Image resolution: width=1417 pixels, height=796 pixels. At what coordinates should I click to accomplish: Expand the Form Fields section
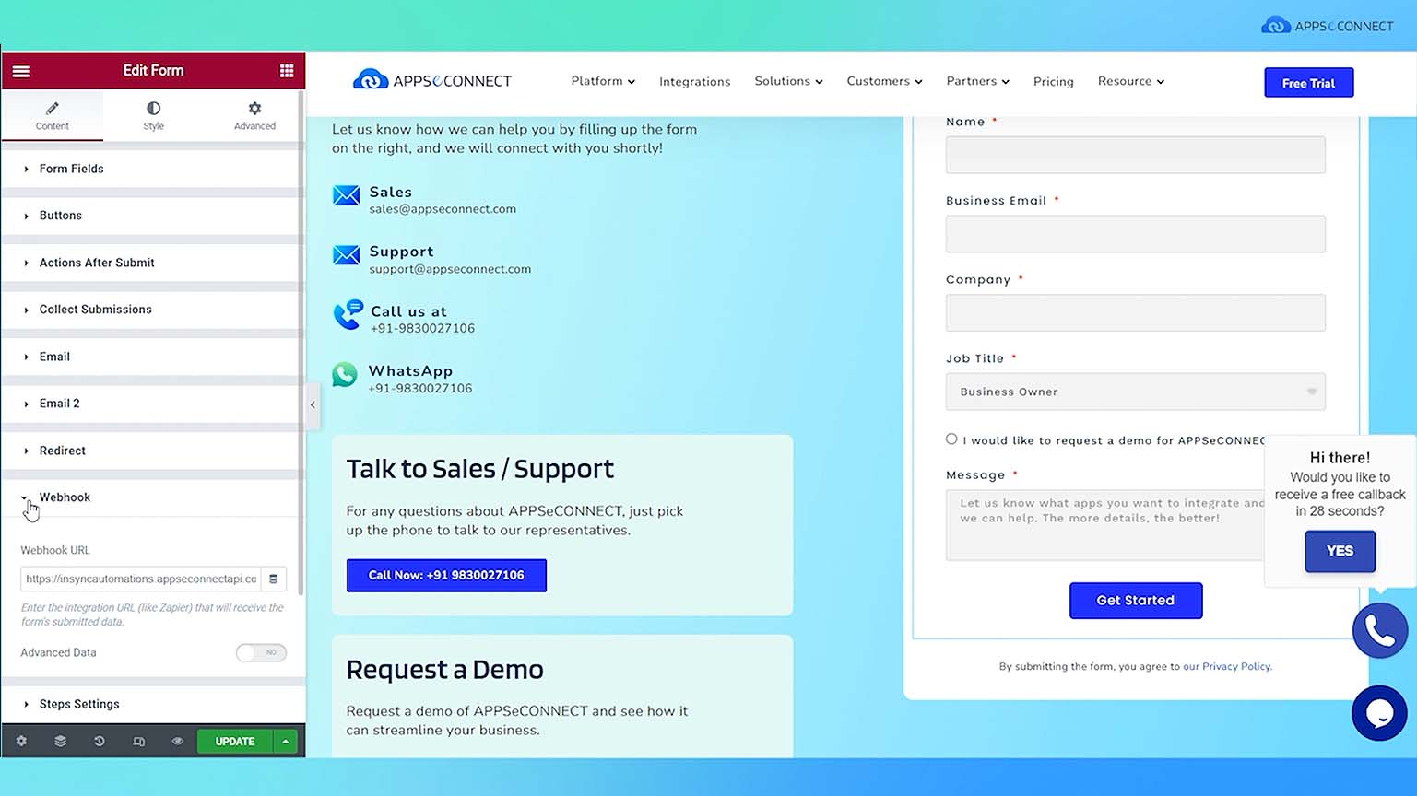point(153,169)
